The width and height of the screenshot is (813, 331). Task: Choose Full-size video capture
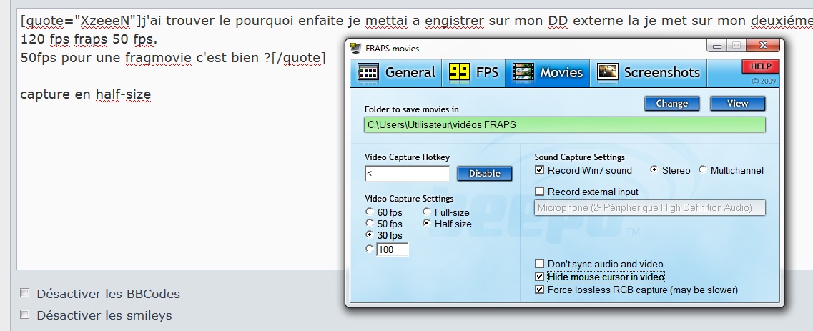tap(427, 212)
